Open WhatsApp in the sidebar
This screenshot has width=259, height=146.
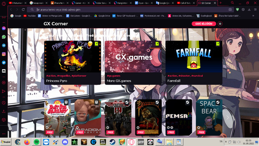click(4, 37)
